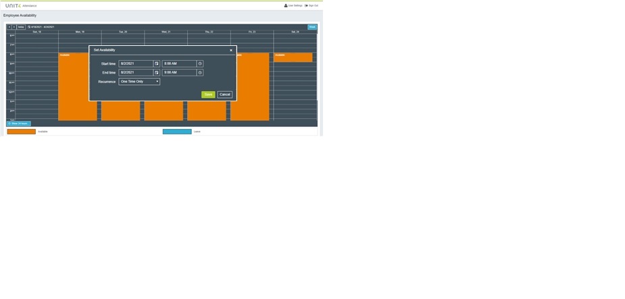The width and height of the screenshot is (625, 299).
Task: Go to next week in calendar
Action: (14, 27)
